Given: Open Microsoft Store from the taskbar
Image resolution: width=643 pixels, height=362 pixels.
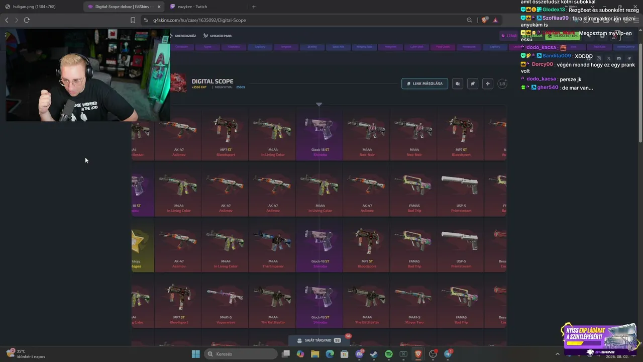Looking at the screenshot, I should [x=345, y=354].
